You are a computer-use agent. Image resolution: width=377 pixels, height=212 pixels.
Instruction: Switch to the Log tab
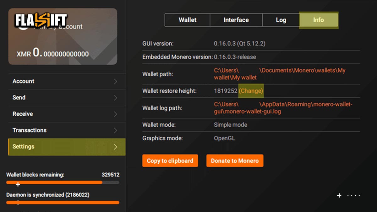click(x=281, y=20)
